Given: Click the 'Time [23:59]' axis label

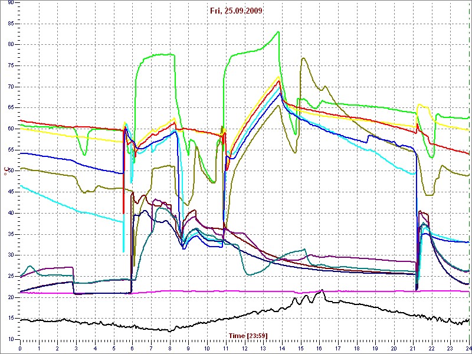Looking at the screenshot, I should coord(248,335).
